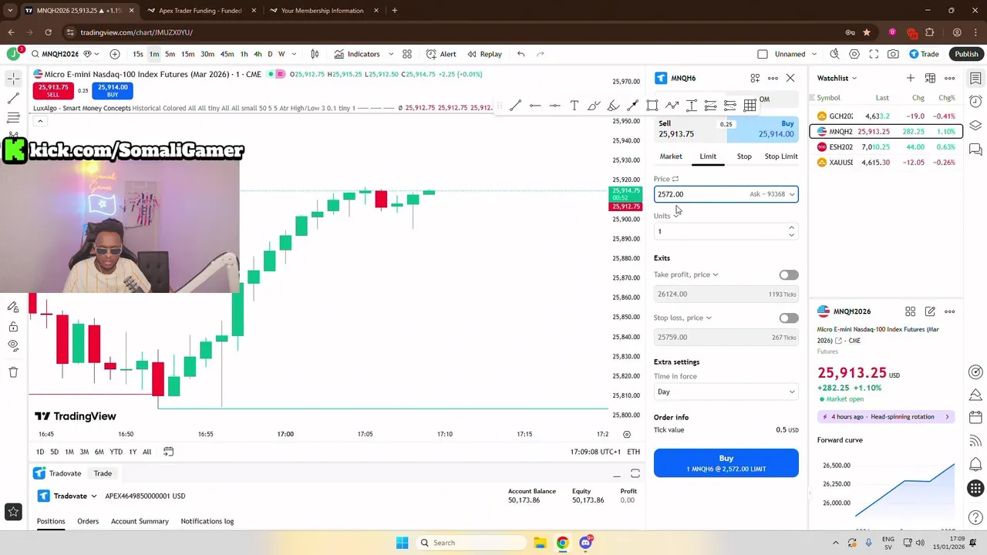Switch to Stop order tab
The width and height of the screenshot is (987, 555).
[744, 156]
